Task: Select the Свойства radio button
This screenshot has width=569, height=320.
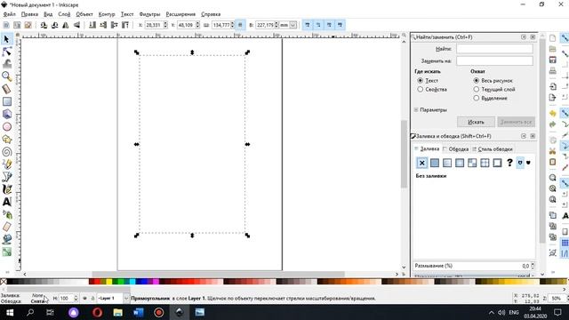Action: pos(421,89)
